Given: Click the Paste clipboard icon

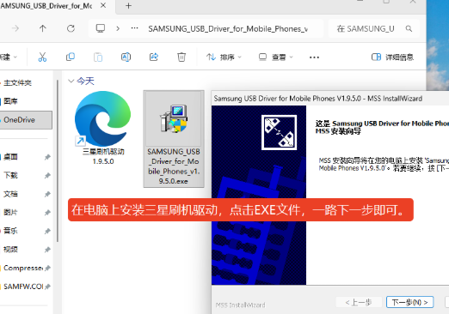Looking at the screenshot, I should point(98,57).
